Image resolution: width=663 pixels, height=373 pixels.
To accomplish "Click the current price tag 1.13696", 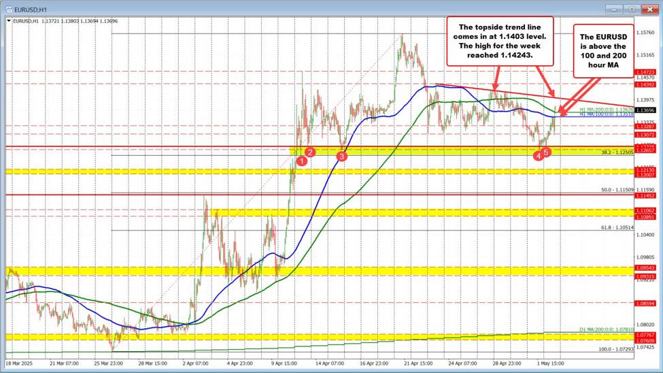I will pyautogui.click(x=645, y=109).
